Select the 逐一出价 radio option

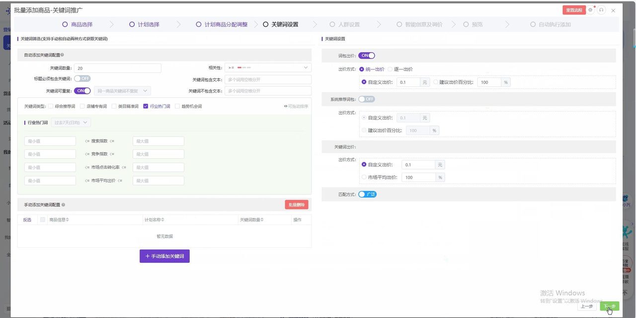(390, 69)
